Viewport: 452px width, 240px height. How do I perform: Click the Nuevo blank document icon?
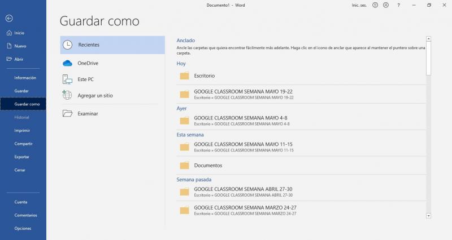[9, 46]
